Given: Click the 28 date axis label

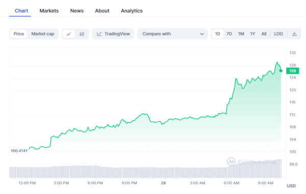Looking at the screenshot, I should coord(163,183).
